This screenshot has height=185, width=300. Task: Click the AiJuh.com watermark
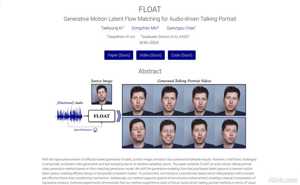(x=283, y=180)
